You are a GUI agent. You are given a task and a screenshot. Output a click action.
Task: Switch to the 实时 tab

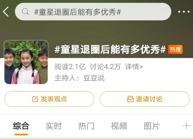54,126
